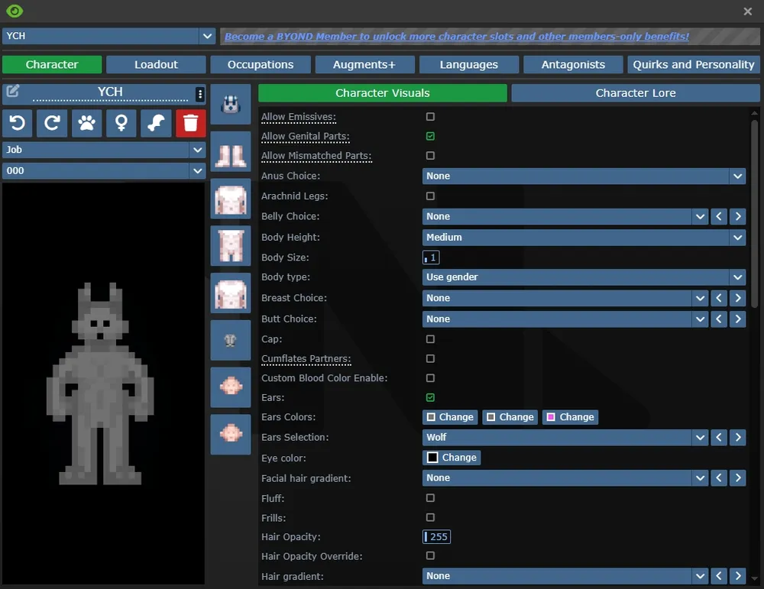This screenshot has height=589, width=764.
Task: Click inside the Hair Opacity input field
Action: (436, 536)
